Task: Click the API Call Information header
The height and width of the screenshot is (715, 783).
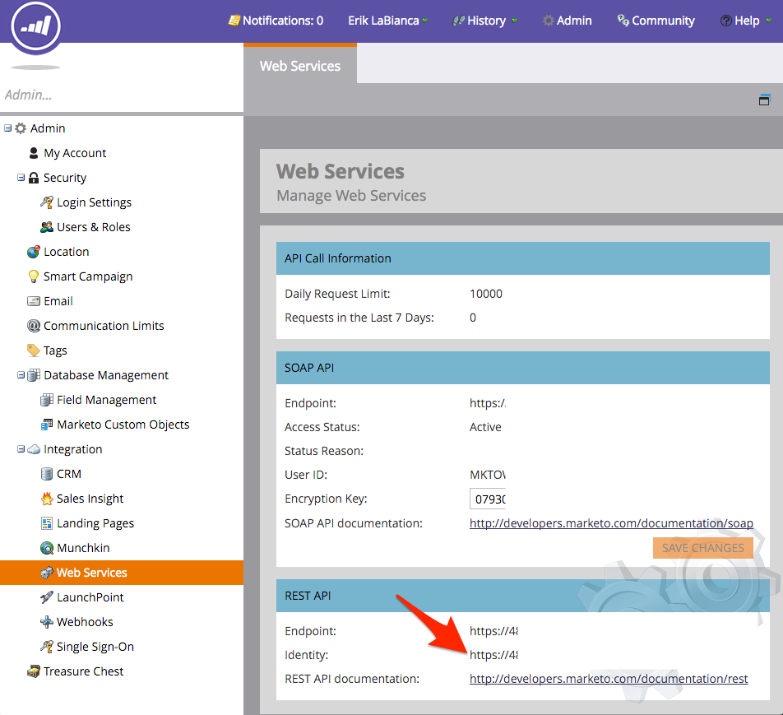Action: point(523,258)
